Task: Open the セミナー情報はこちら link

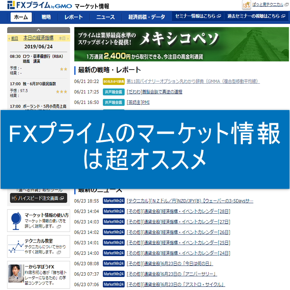Action: [198, 16]
